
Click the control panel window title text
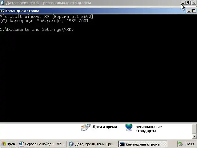pyautogui.click(x=48, y=3)
